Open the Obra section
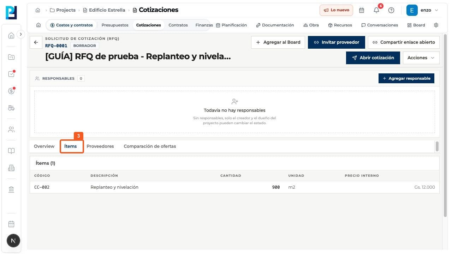Screen dimensions: 452x254 [x=311, y=25]
